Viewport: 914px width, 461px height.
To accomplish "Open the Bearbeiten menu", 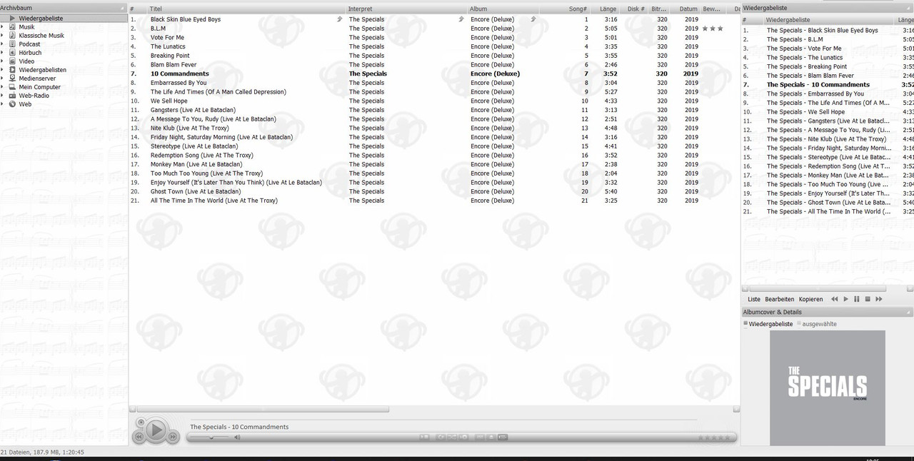I will (x=779, y=299).
